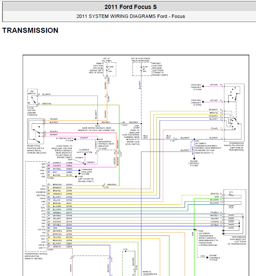
Task: Select the LOW pin label on the PCM
Action: [x=43, y=201]
